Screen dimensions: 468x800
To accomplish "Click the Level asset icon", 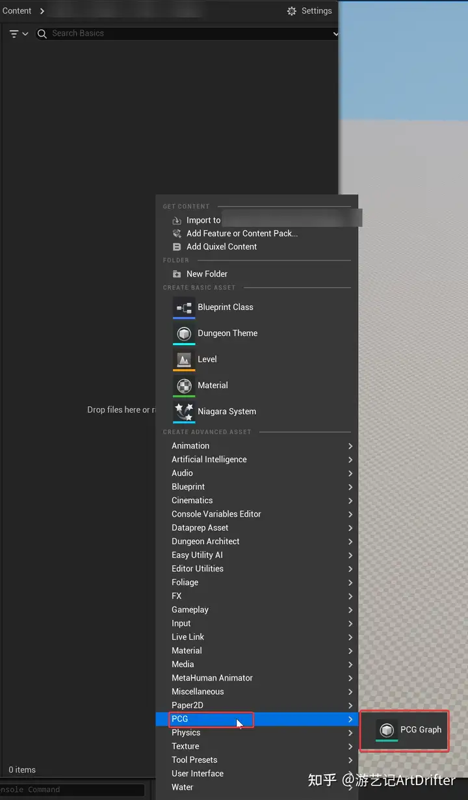I will pos(184,359).
